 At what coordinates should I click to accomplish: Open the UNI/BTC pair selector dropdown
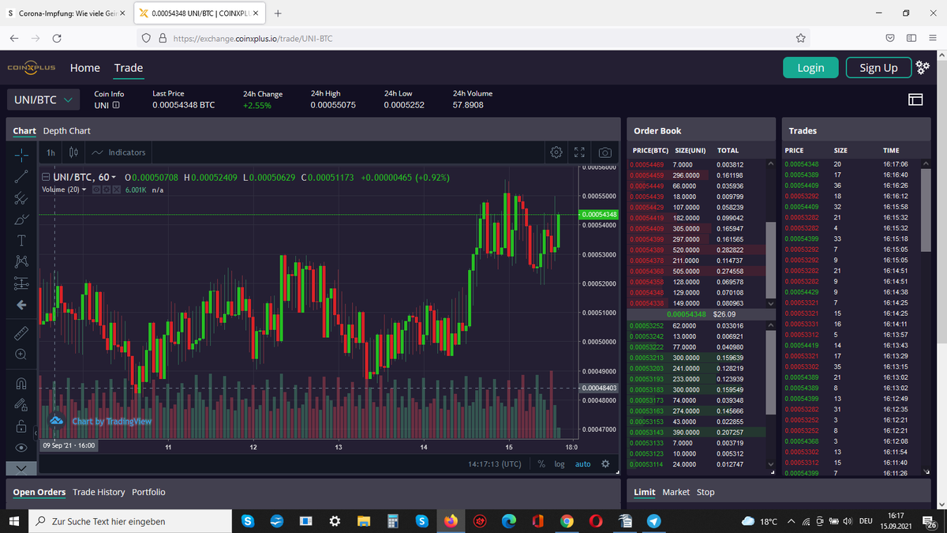pos(43,100)
